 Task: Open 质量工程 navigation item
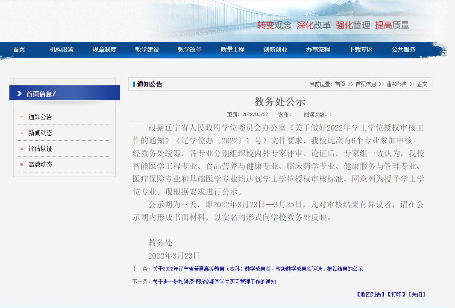(x=232, y=49)
